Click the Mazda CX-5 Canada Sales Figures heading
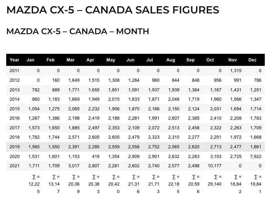 point(113,10)
